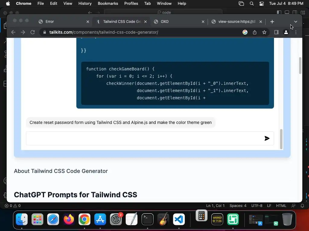This screenshot has height=231, width=309.
Task: Click the address bar URL
Action: 104,32
